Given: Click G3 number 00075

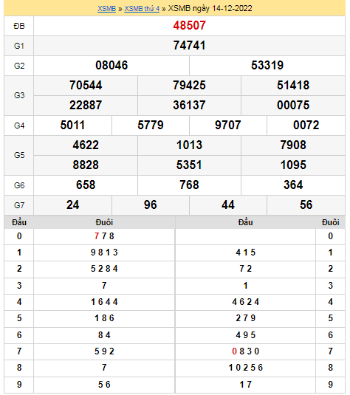Looking at the screenshot, I should (x=293, y=106).
